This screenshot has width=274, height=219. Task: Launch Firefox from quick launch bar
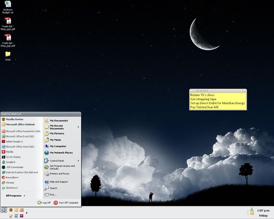11,210
